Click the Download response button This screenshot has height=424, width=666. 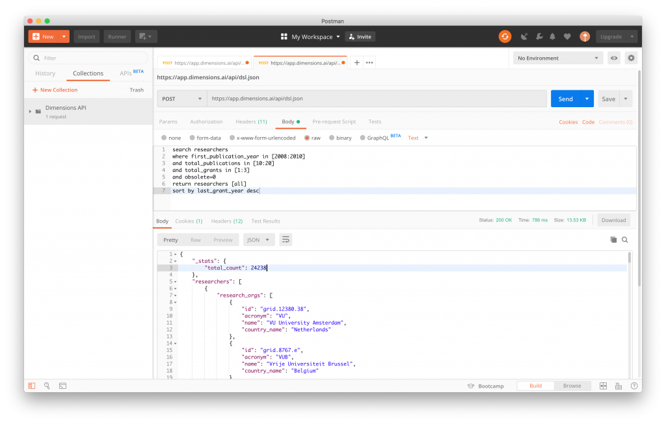point(613,220)
